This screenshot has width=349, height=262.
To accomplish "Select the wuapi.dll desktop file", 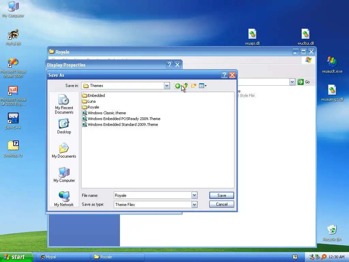I will click(x=252, y=37).
